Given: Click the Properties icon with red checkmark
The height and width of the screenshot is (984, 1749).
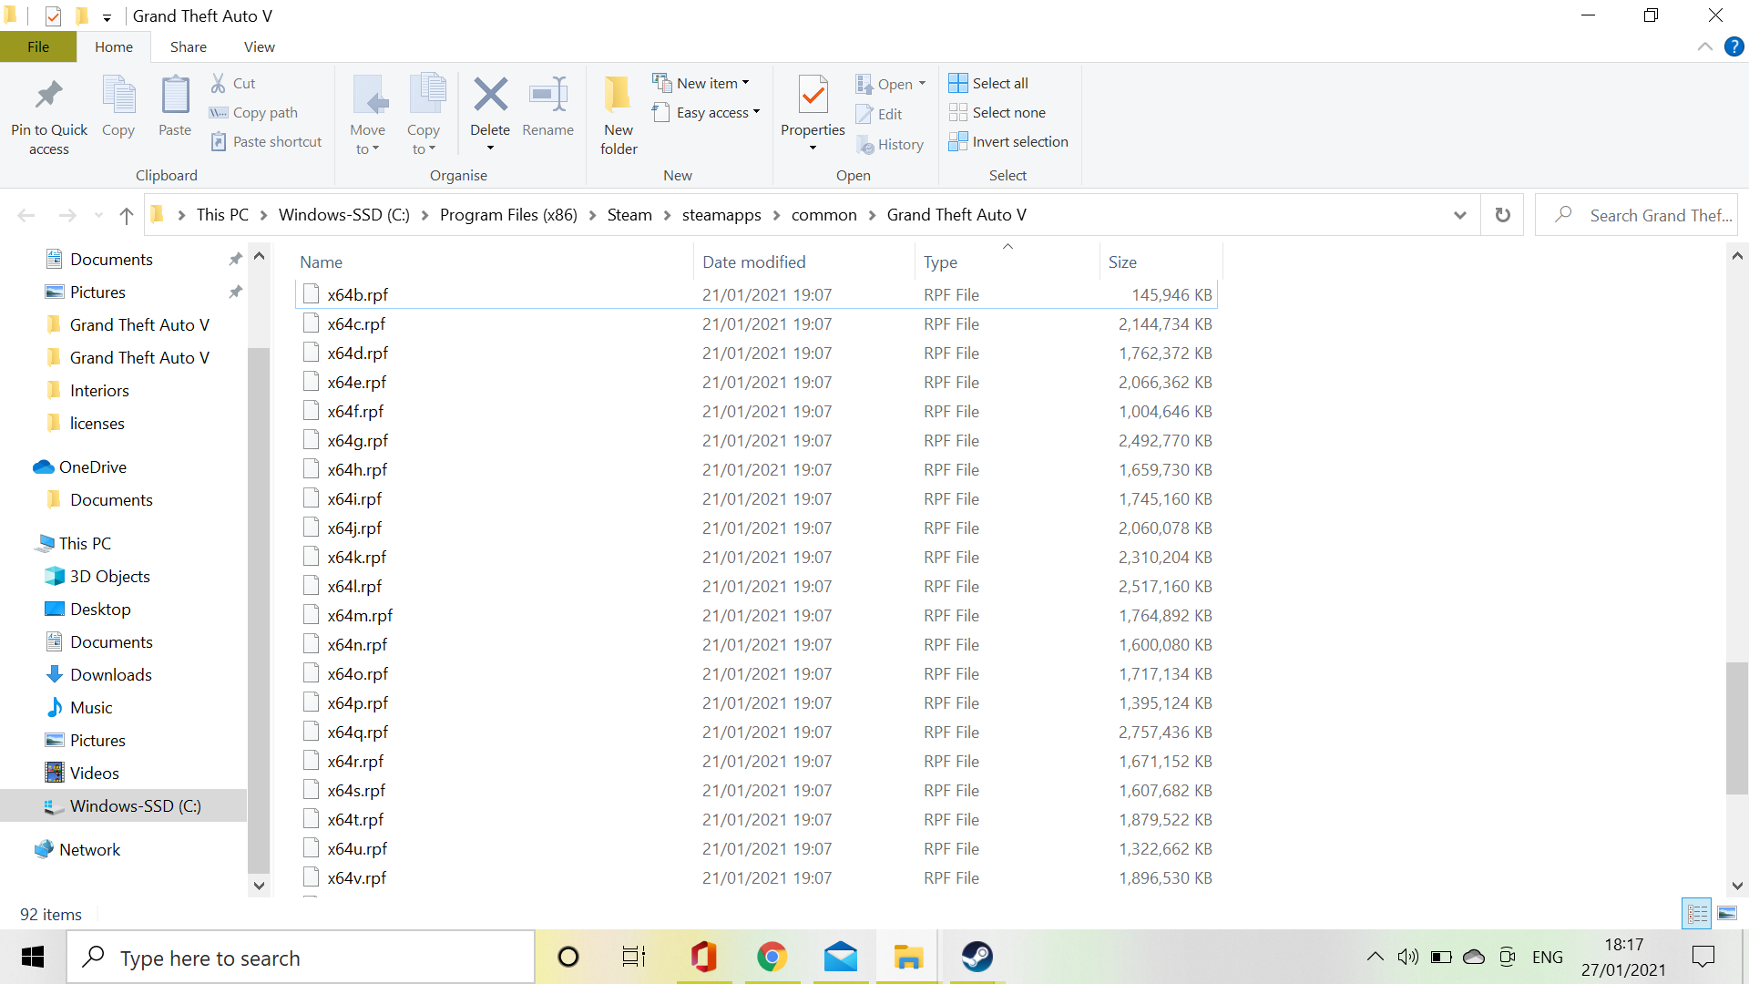Looking at the screenshot, I should tap(813, 95).
